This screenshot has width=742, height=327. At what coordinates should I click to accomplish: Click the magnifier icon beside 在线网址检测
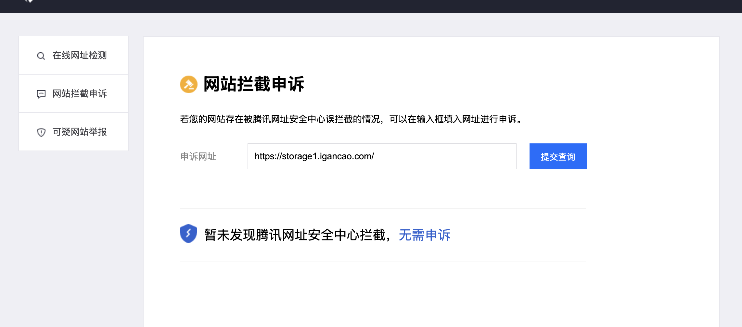point(41,56)
